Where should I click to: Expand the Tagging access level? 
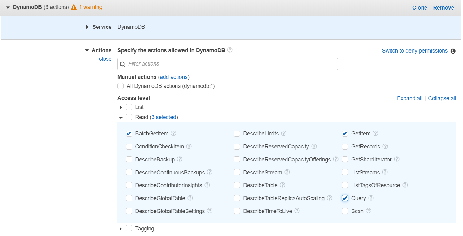(x=121, y=228)
